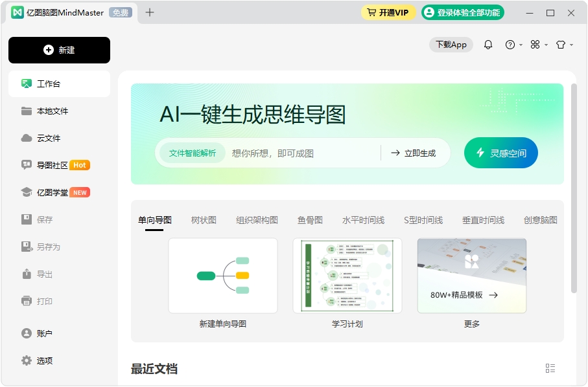Switch to the 树状图 tab

pyautogui.click(x=203, y=219)
